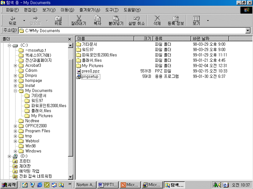Screen dimensions: 253x189
Task: Click the volume speaker tray icon
Action: click(220, 185)
